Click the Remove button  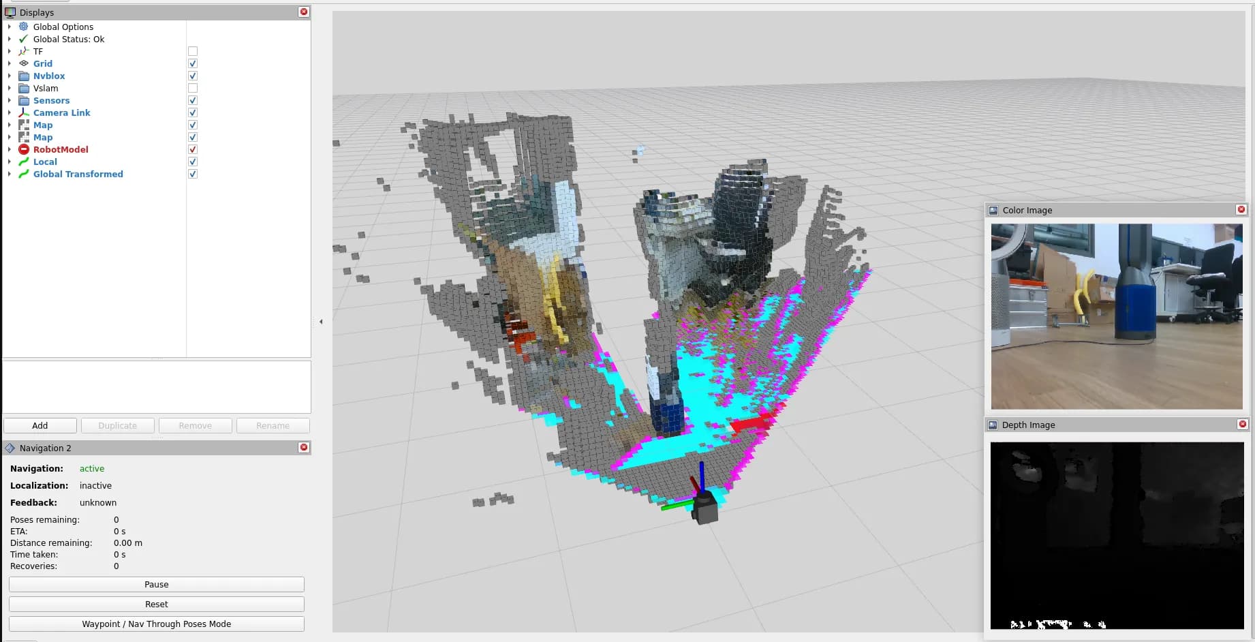pyautogui.click(x=196, y=425)
